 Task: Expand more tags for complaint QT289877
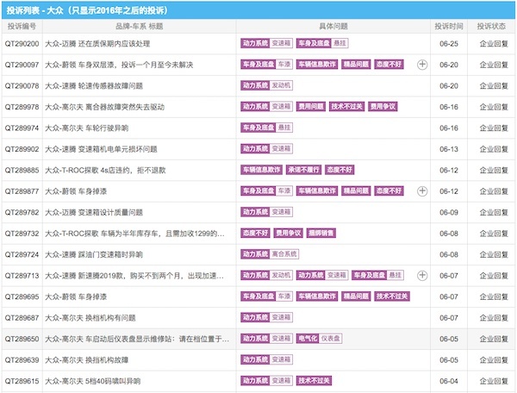[422, 191]
